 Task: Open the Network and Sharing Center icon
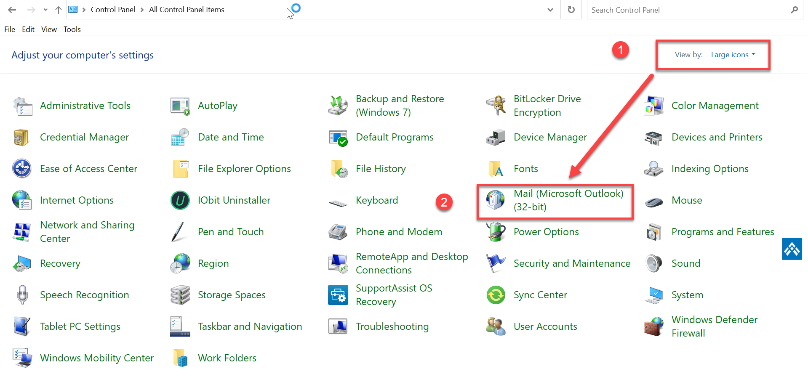click(x=22, y=232)
